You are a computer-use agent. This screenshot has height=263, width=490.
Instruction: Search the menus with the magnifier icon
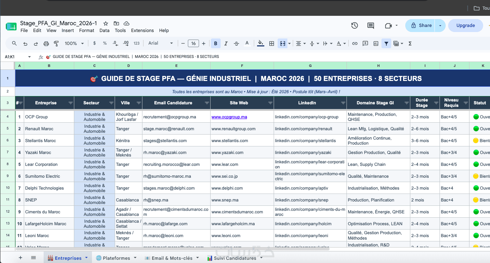(14, 44)
